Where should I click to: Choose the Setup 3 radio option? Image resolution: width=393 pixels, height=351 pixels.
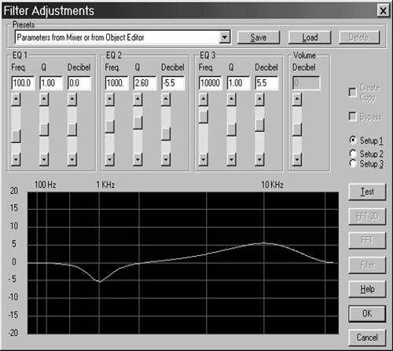pyautogui.click(x=353, y=164)
